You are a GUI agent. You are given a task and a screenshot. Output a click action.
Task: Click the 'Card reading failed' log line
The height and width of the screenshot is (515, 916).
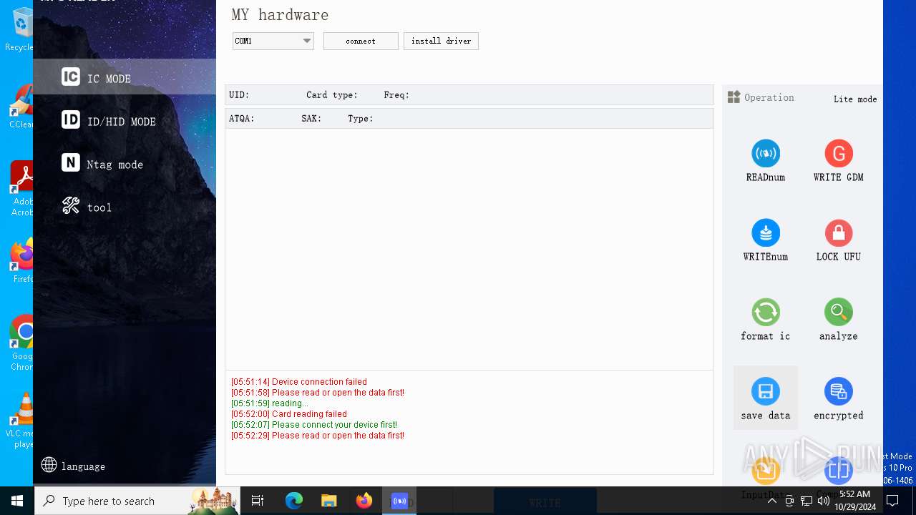click(289, 414)
